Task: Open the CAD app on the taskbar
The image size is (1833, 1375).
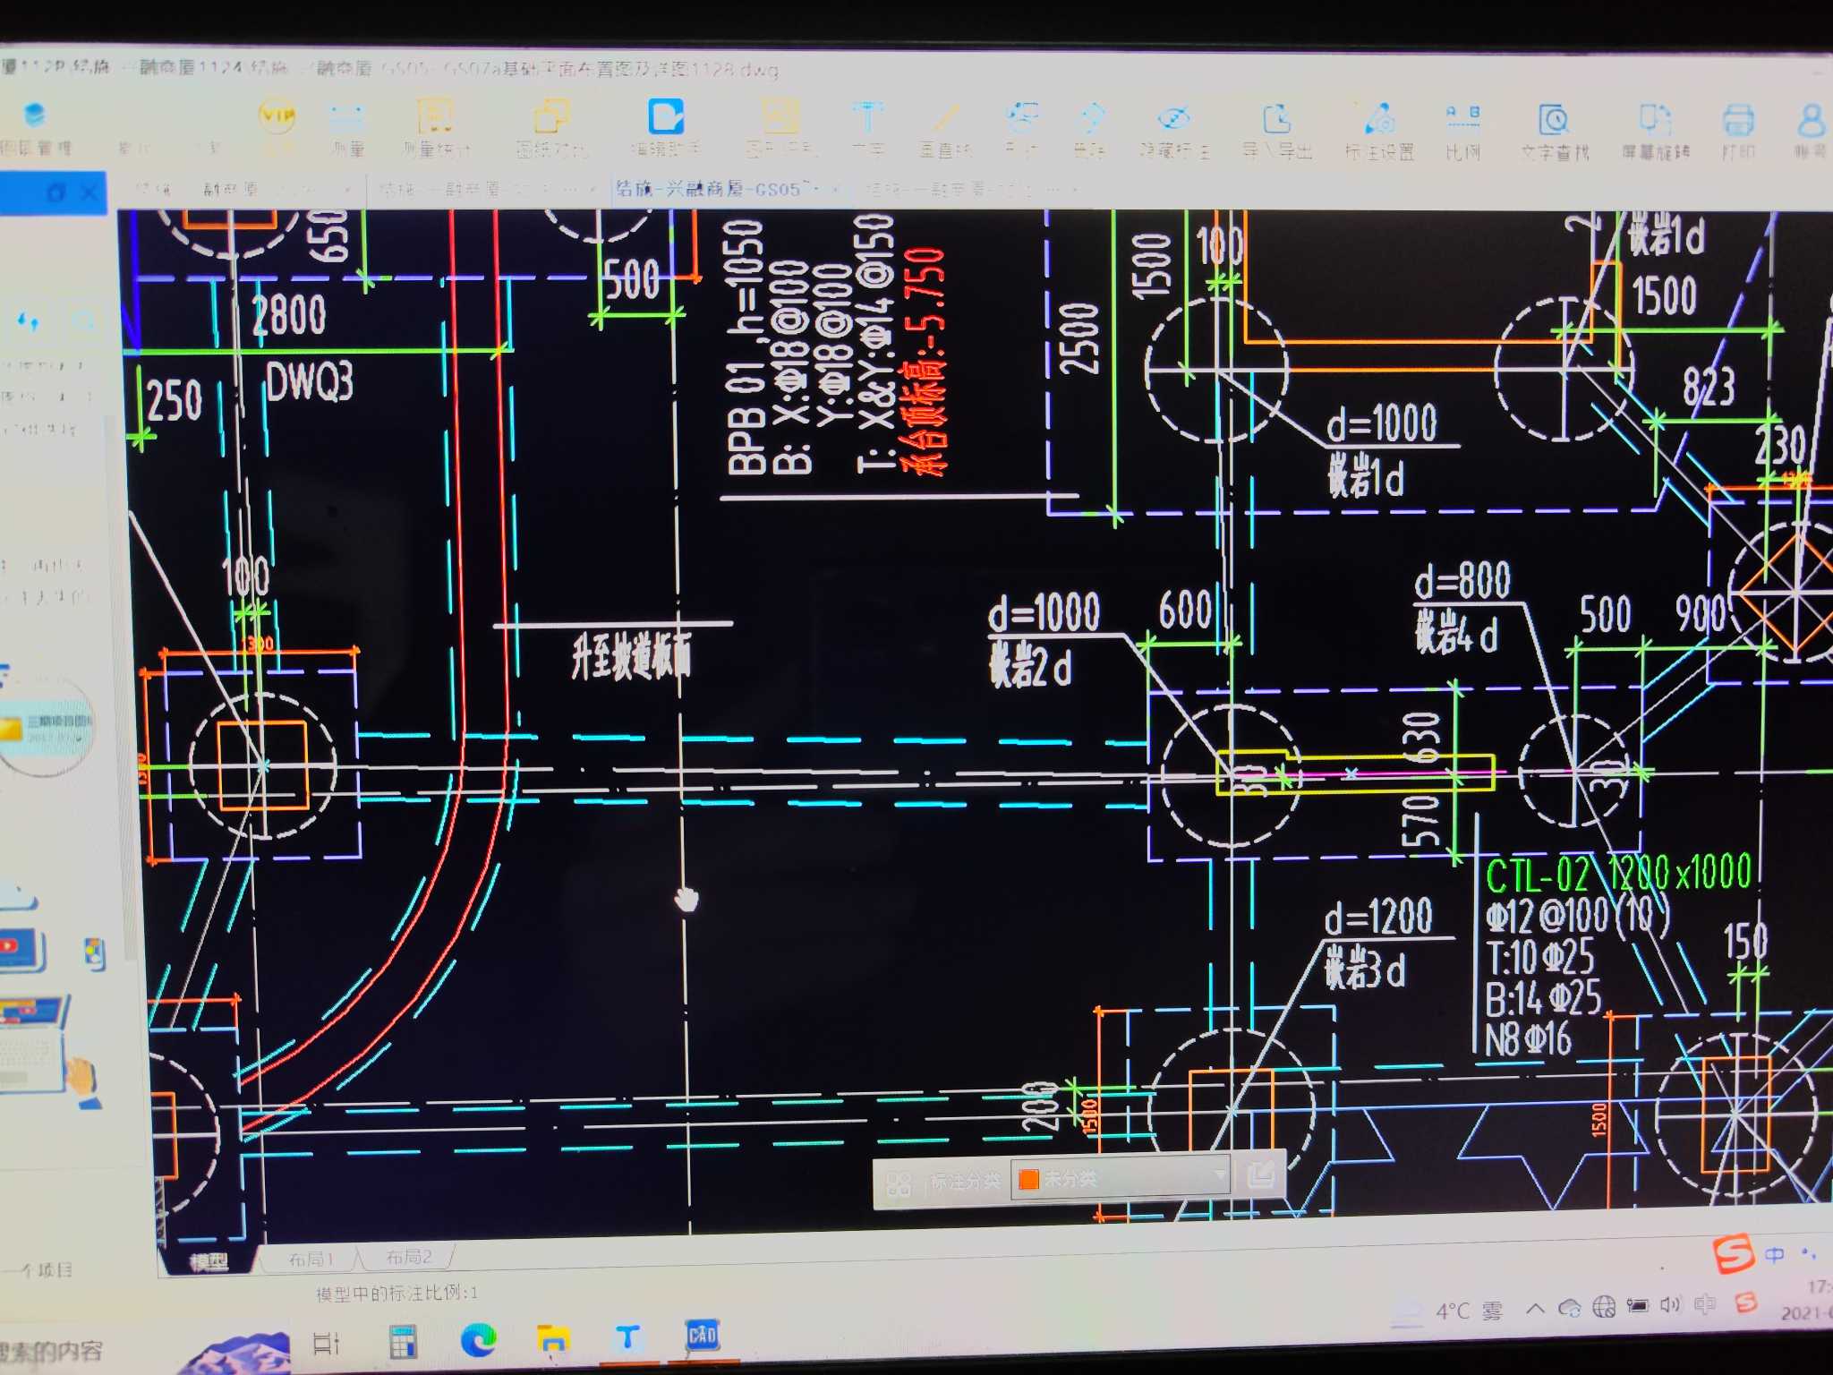Action: click(x=702, y=1336)
